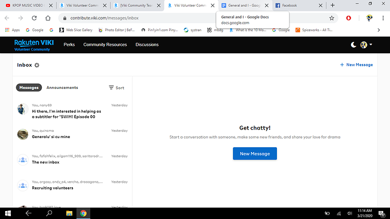Go to Discussions
The height and width of the screenshot is (219, 390).
tap(147, 45)
